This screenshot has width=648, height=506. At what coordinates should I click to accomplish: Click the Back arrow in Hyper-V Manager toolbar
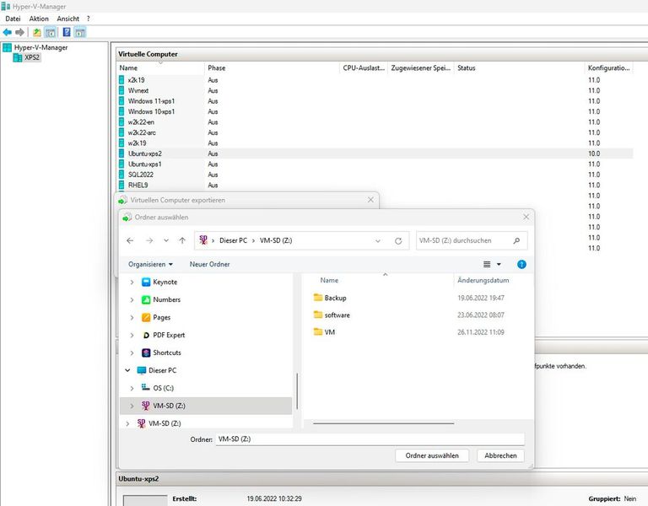pos(7,32)
